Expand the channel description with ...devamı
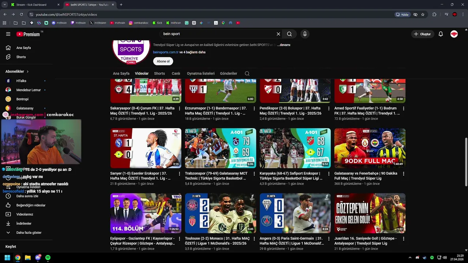Screen dimensions: 468x263 284,45
